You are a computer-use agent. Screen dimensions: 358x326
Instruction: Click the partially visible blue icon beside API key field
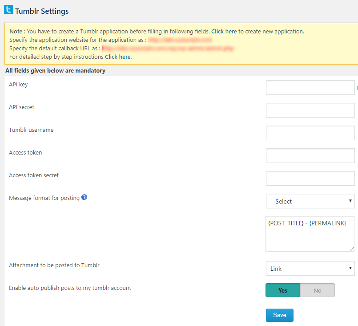click(357, 88)
